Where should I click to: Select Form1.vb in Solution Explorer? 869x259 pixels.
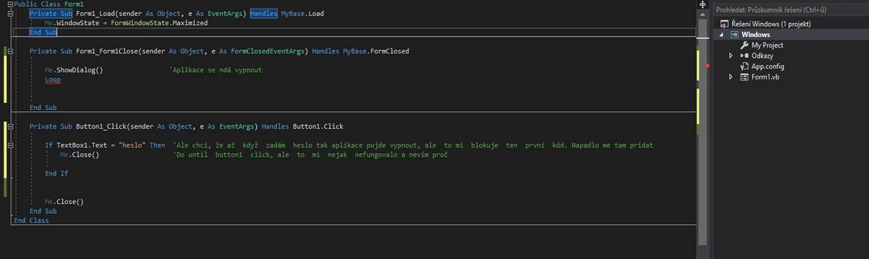click(765, 77)
